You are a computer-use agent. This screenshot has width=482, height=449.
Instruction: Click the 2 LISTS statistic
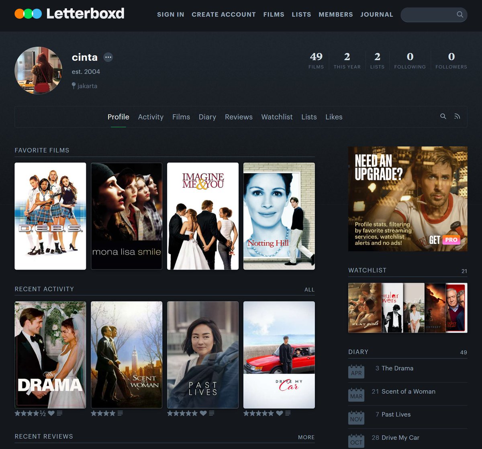pyautogui.click(x=377, y=61)
